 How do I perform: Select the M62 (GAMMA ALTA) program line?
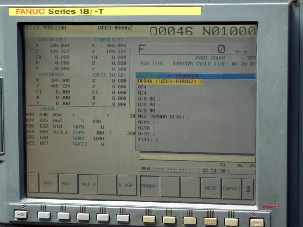(x=163, y=116)
